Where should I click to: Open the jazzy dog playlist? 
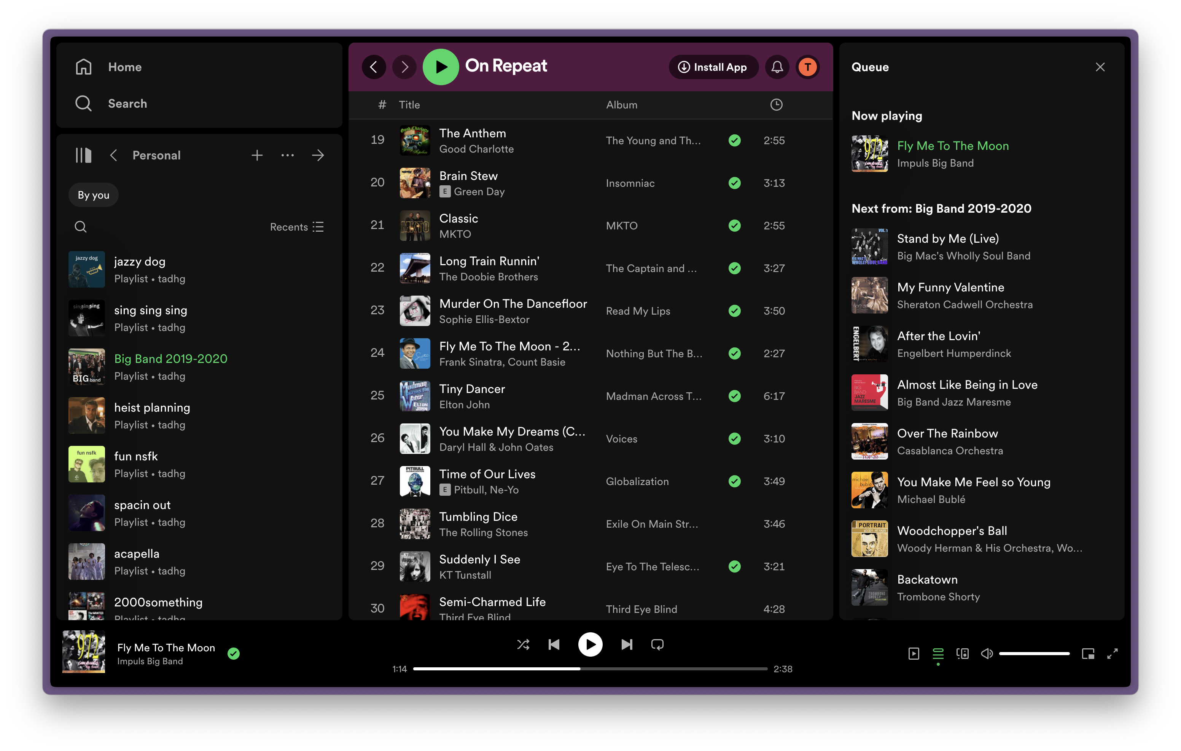pos(199,269)
